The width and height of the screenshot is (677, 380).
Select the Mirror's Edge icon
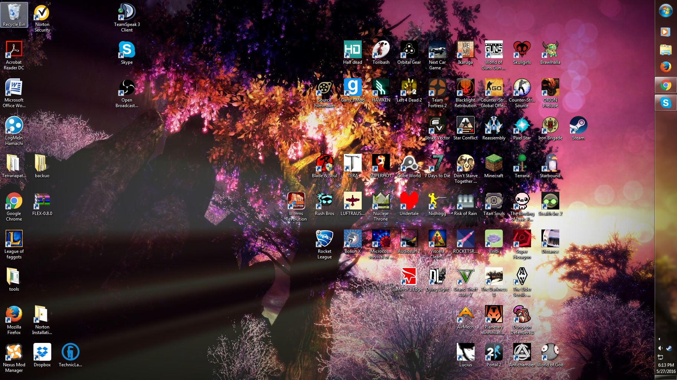(409, 280)
